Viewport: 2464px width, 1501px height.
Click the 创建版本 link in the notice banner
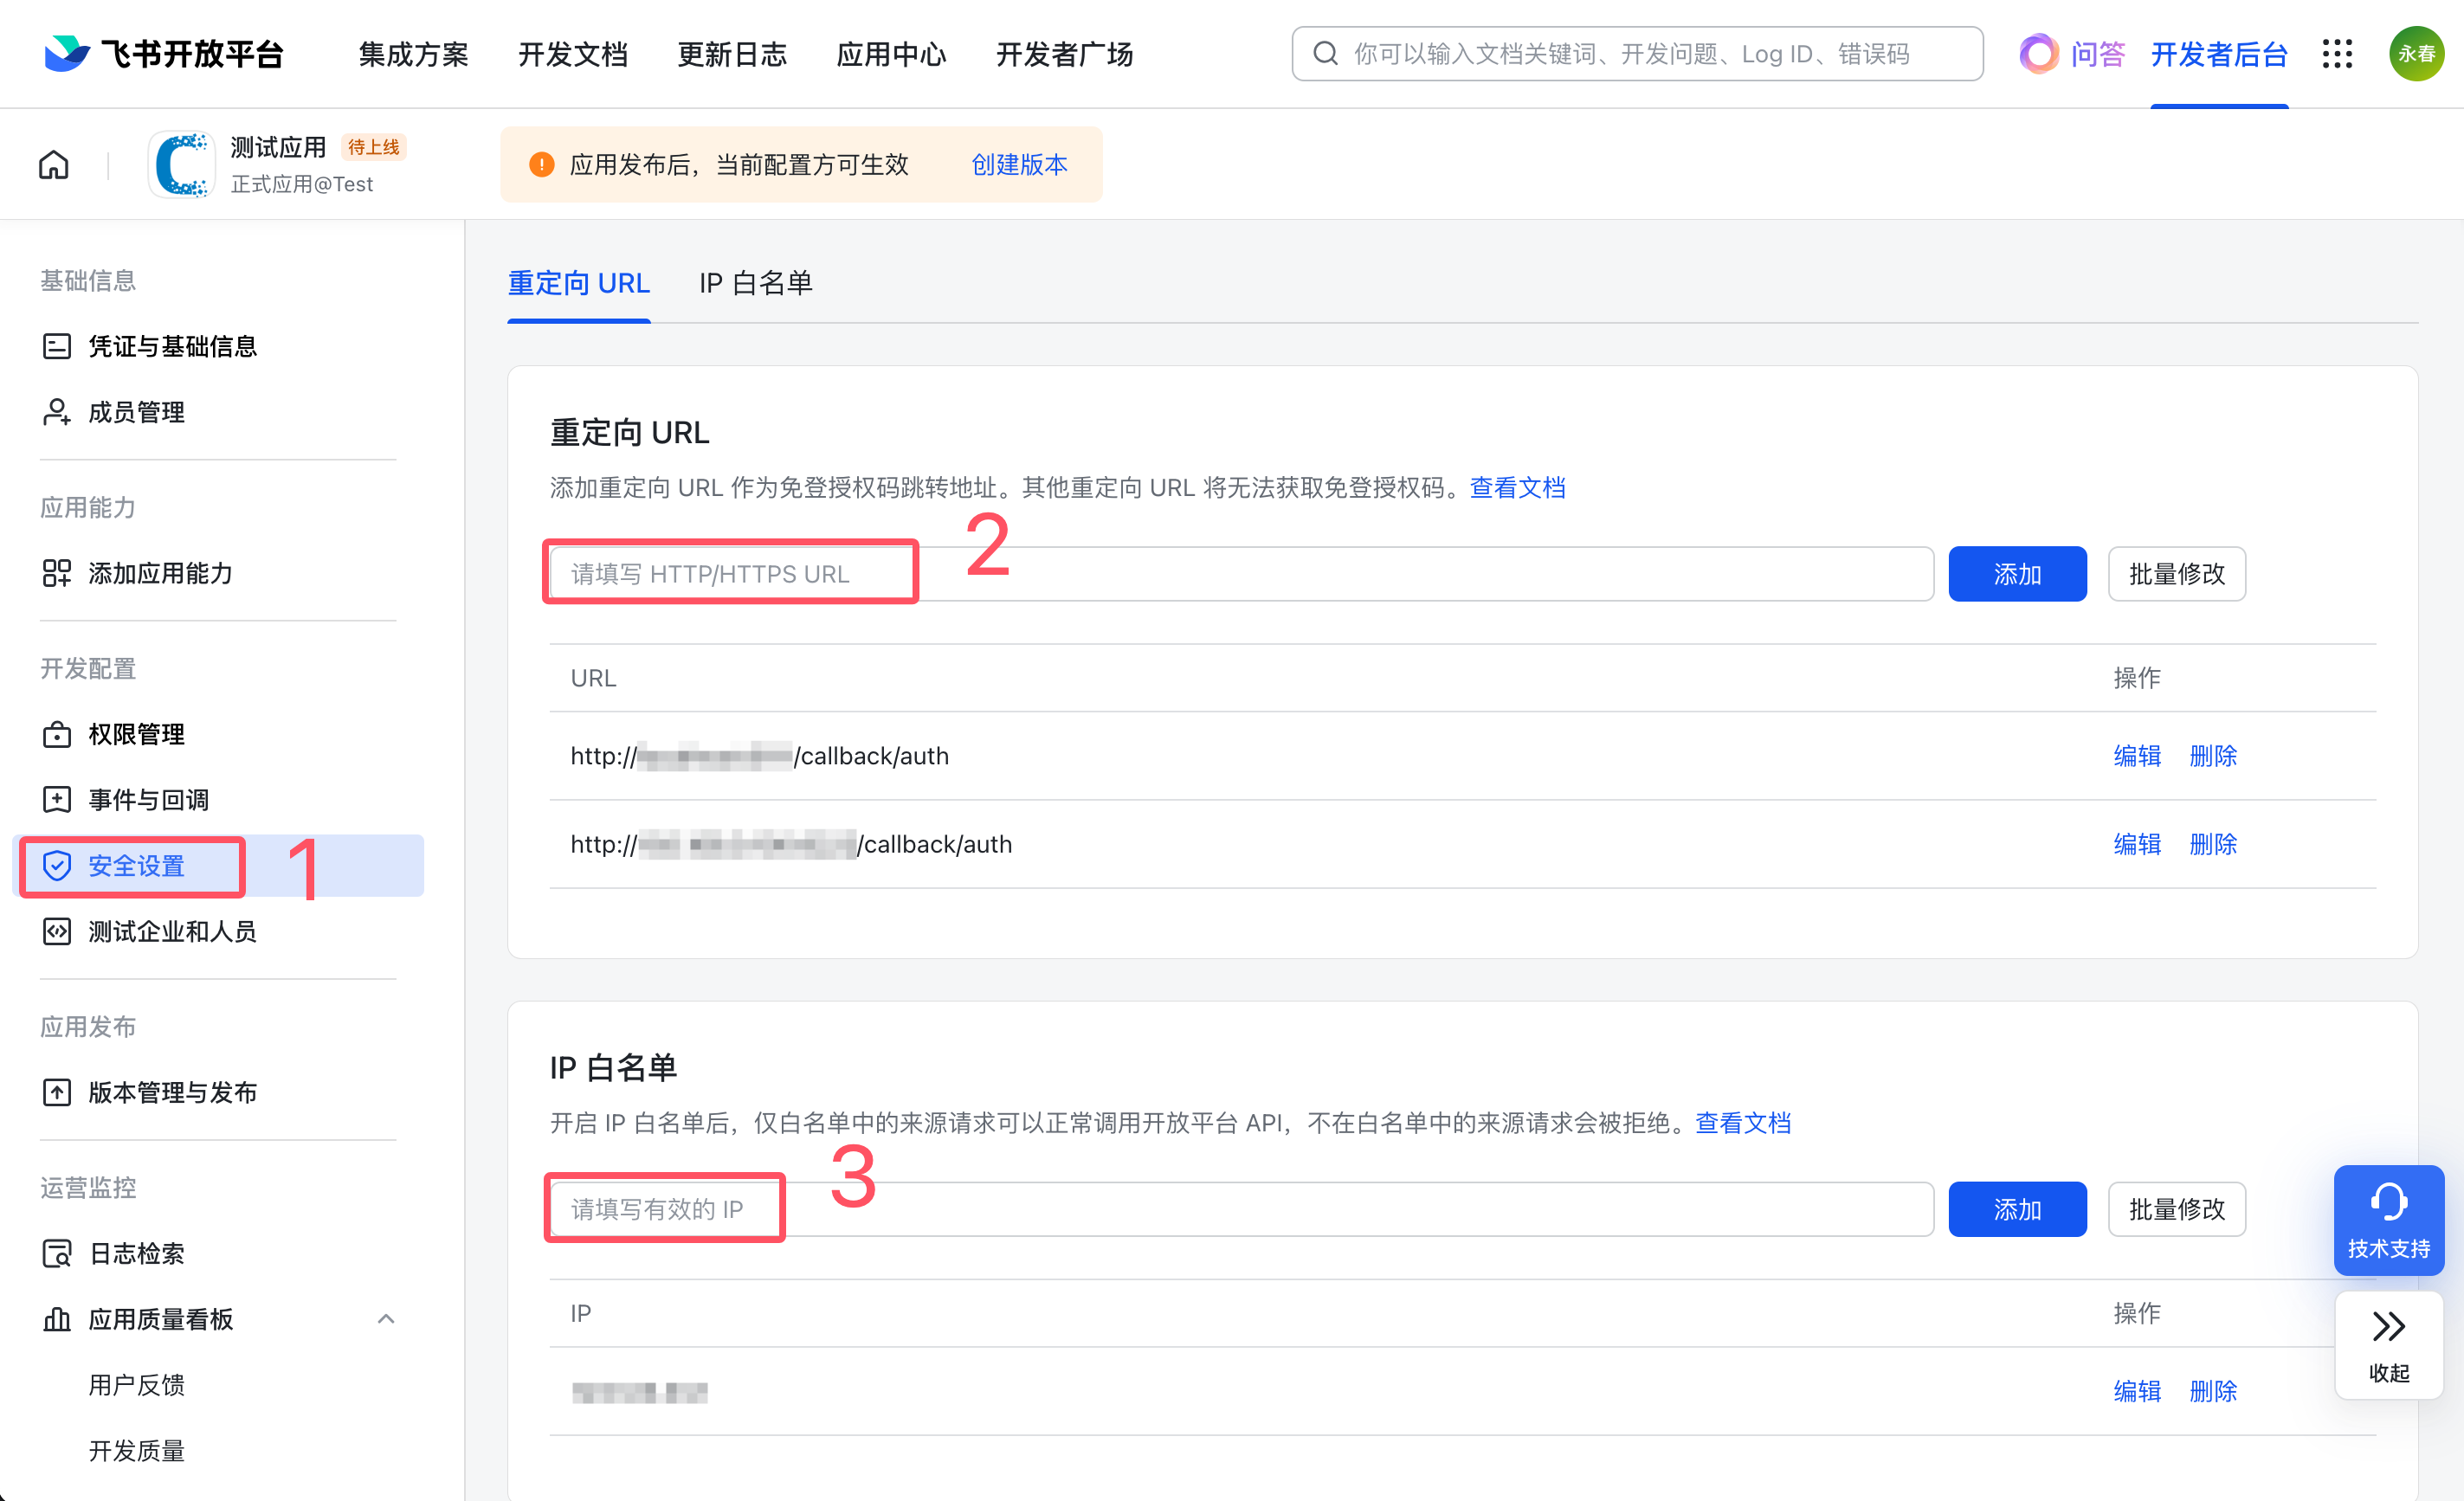coord(1019,164)
